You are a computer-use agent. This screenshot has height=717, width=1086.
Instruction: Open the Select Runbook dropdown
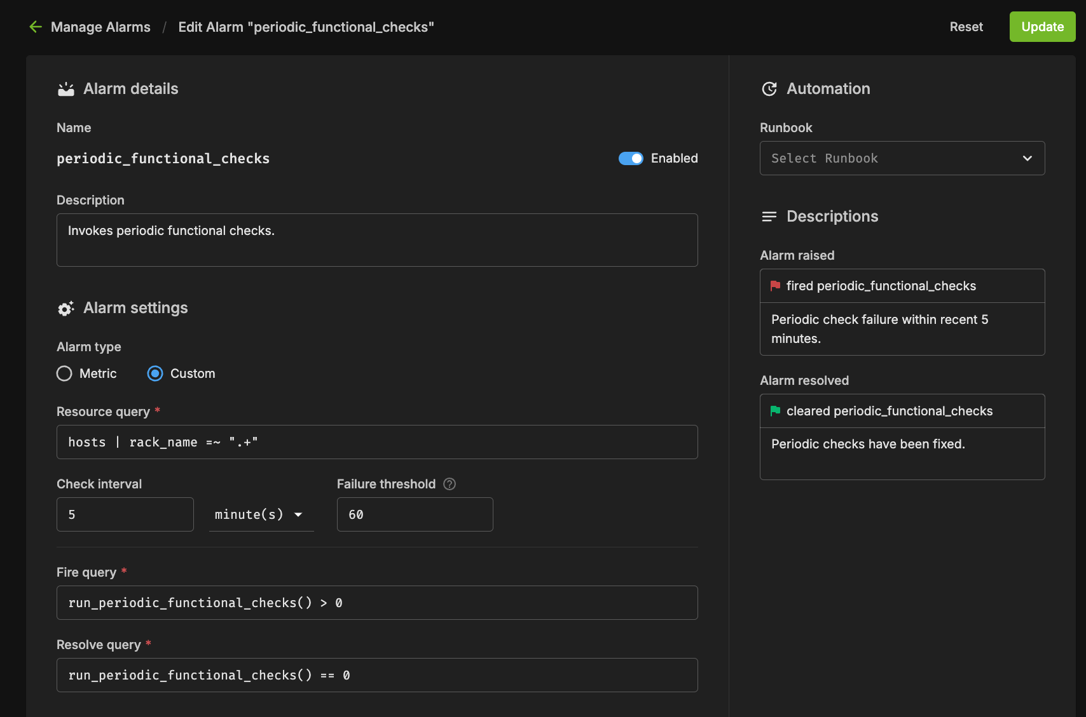902,158
